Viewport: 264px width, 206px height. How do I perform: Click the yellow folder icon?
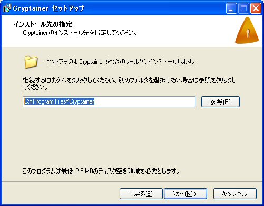[31, 62]
